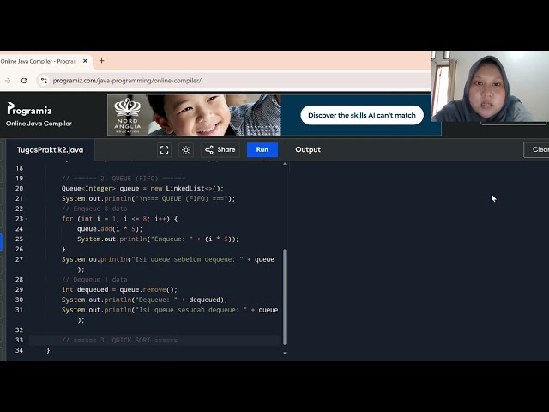The width and height of the screenshot is (549, 412).
Task: Close the Online Java Compiler browser tab
Action: point(85,61)
